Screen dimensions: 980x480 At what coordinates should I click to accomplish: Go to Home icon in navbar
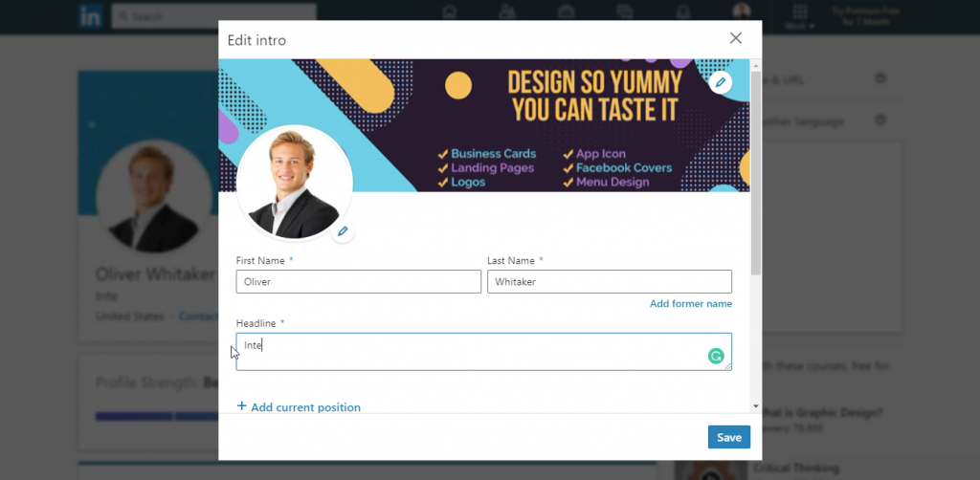coord(449,11)
